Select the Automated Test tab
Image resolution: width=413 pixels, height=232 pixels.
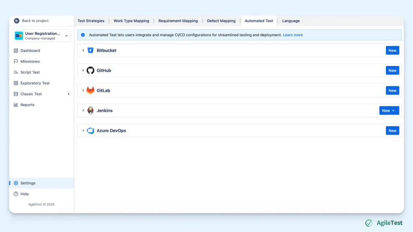pyautogui.click(x=259, y=21)
